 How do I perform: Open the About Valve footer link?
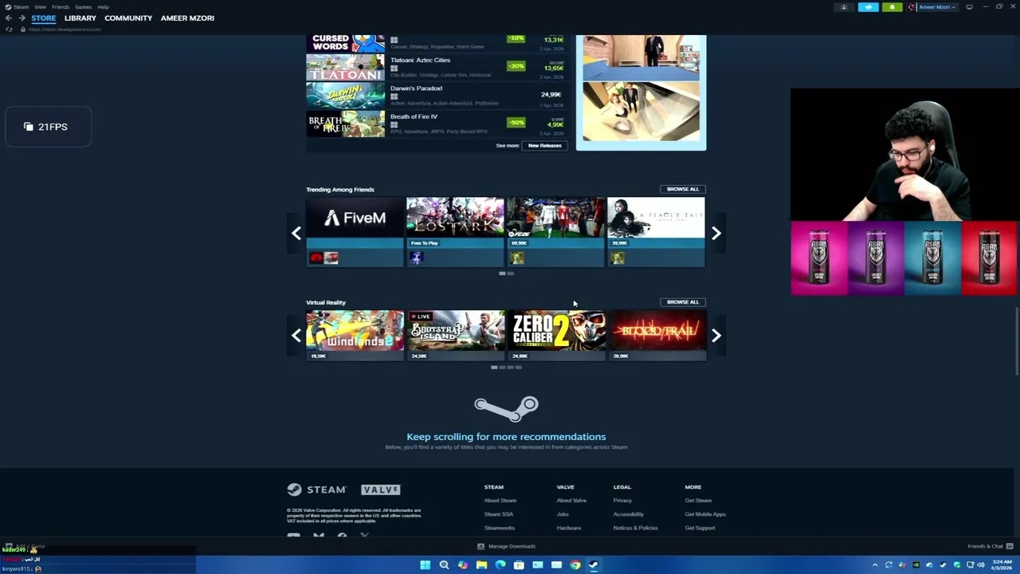click(571, 501)
